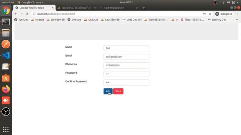Screen dimensions: 241x135
Task: Open the Ceat DB bookmark
Action: pos(91,20)
